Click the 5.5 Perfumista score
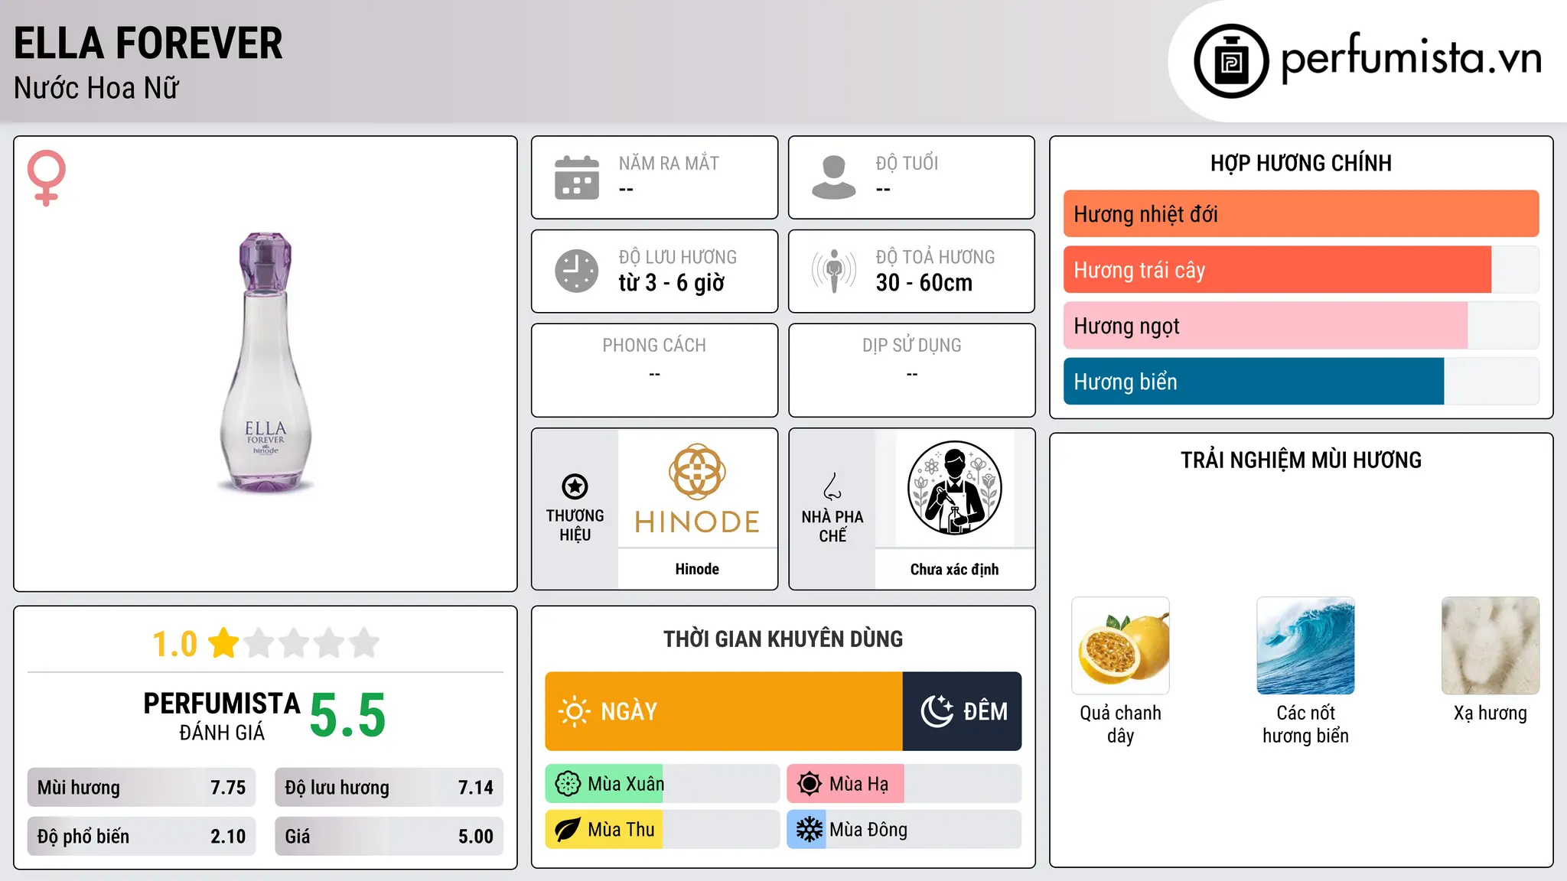This screenshot has height=881, width=1567. click(347, 715)
